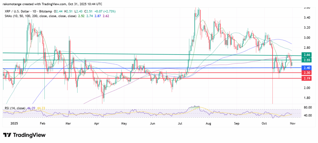Click the Apr label on time axis
The width and height of the screenshot is (318, 143).
[x=97, y=123]
